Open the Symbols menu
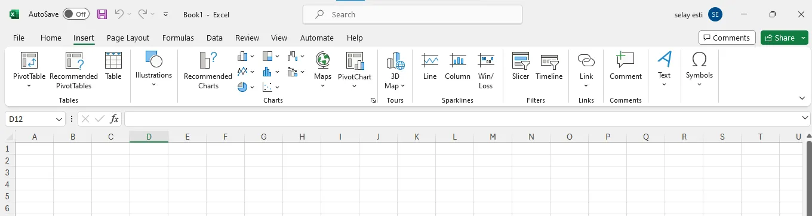This screenshot has height=216, width=812. pyautogui.click(x=699, y=69)
